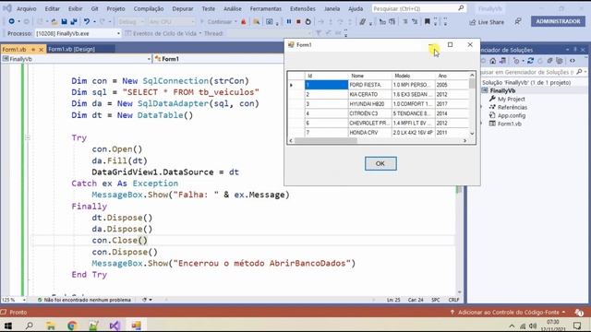The width and height of the screenshot is (591, 332).
Task: Select App.config in Solution Explorer
Action: [x=512, y=115]
